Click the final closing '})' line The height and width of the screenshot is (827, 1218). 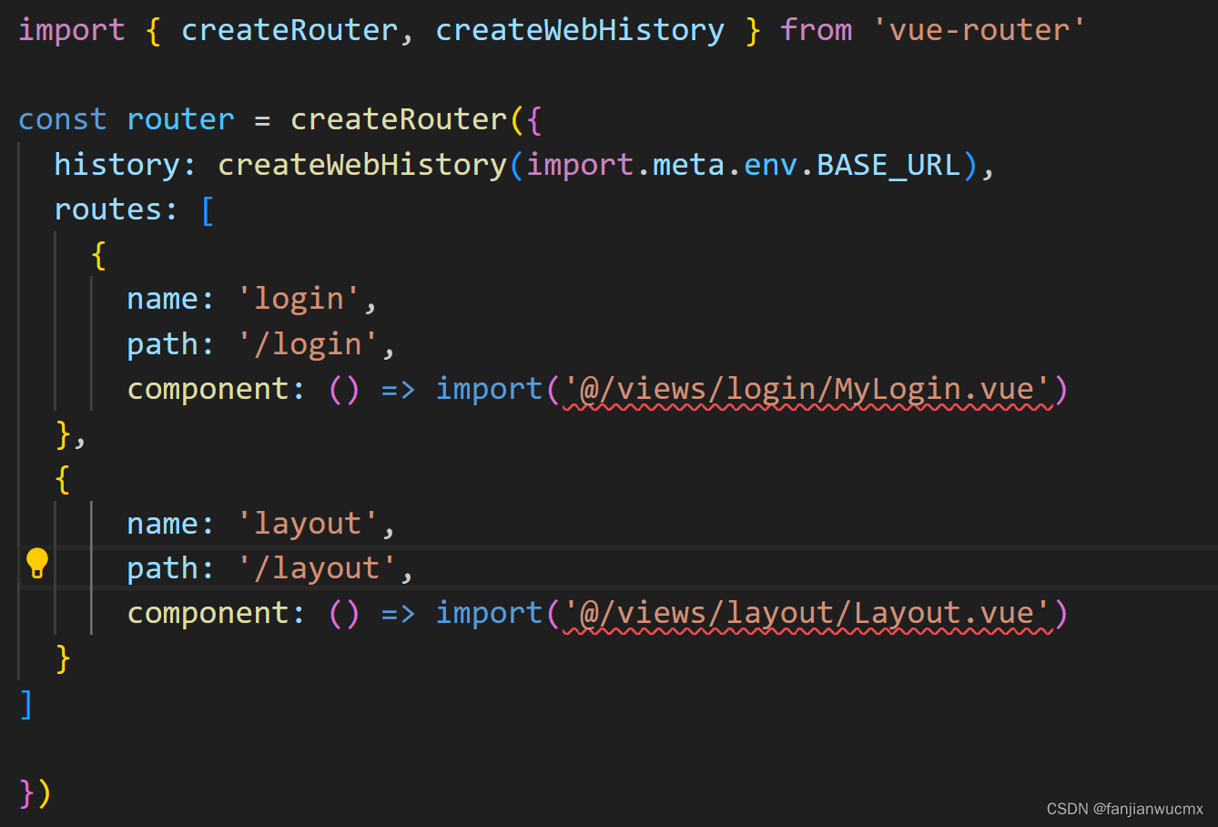(x=36, y=792)
